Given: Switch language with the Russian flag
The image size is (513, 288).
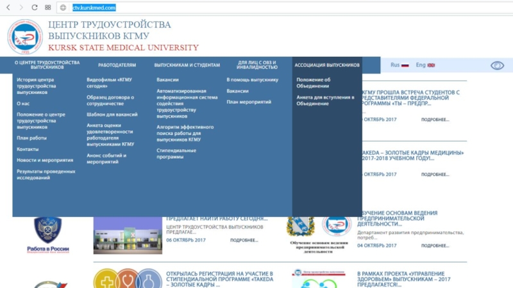Looking at the screenshot, I should (x=405, y=65).
